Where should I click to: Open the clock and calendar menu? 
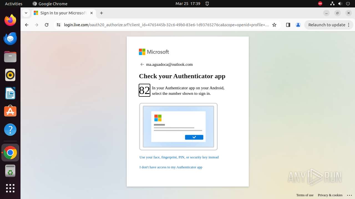pos(188,4)
